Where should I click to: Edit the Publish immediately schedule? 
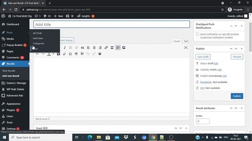[x=225, y=76]
